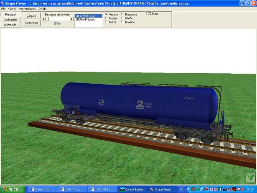Image resolution: width=257 pixels, height=193 pixels.
Task: Open the trensim.com browser taskbar item
Action: (42, 190)
